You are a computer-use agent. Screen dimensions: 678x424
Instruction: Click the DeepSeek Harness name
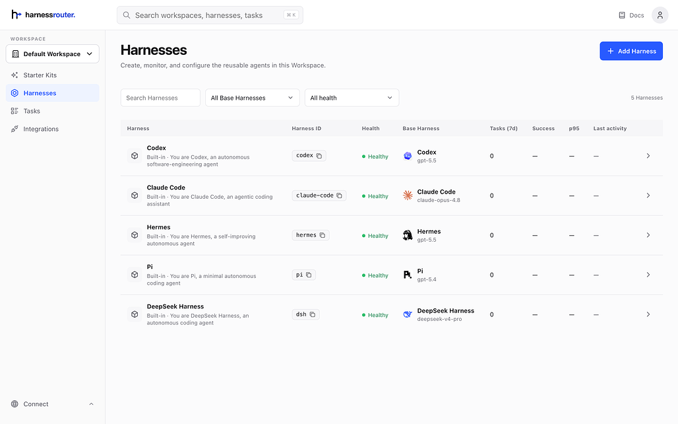point(175,306)
